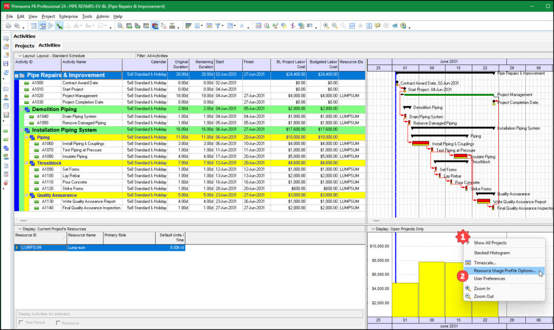Image resolution: width=554 pixels, height=330 pixels.
Task: Click the Gantt Chart view toolbar icon
Action: 43,25
